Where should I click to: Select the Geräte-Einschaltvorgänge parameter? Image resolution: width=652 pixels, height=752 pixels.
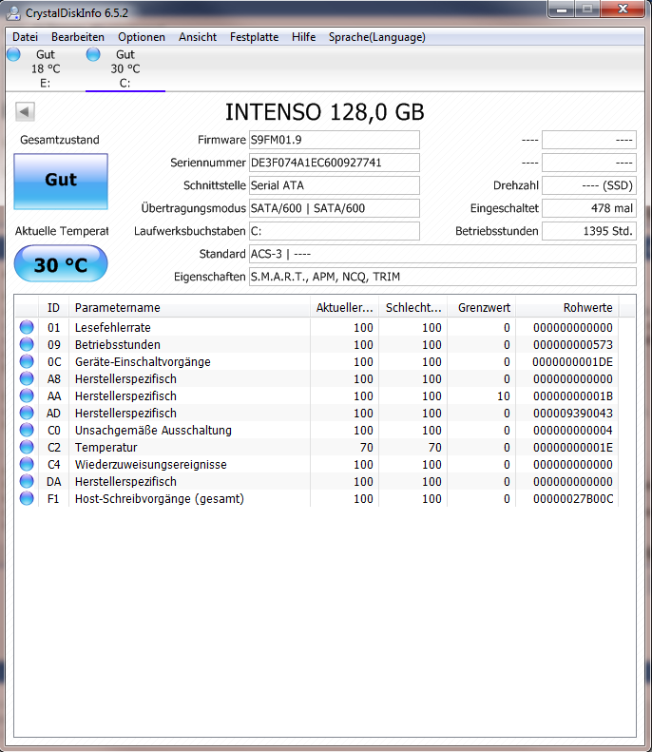tap(143, 362)
